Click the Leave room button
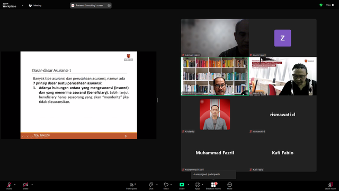339x191 pixels. (x=331, y=186)
